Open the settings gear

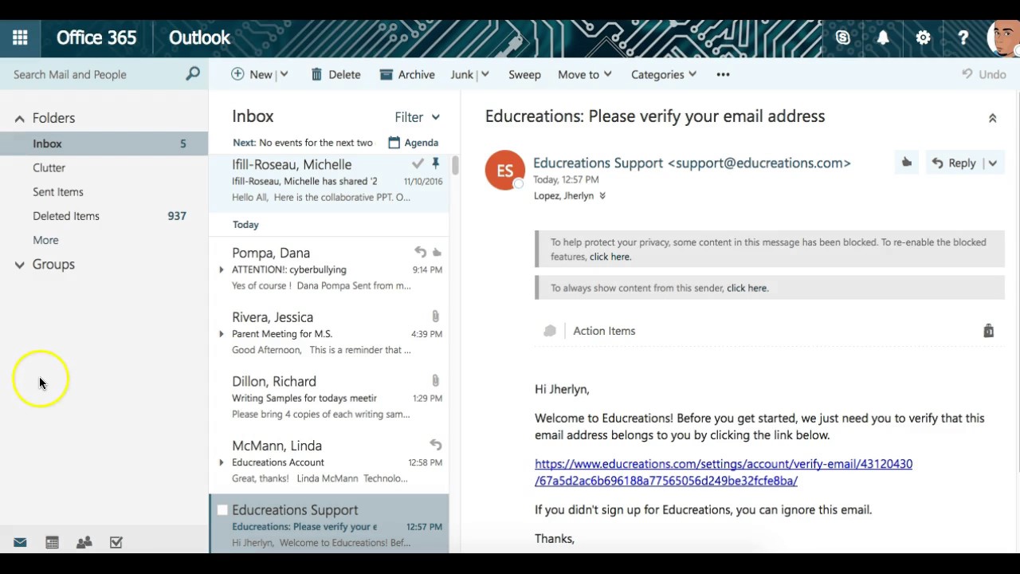tap(923, 37)
